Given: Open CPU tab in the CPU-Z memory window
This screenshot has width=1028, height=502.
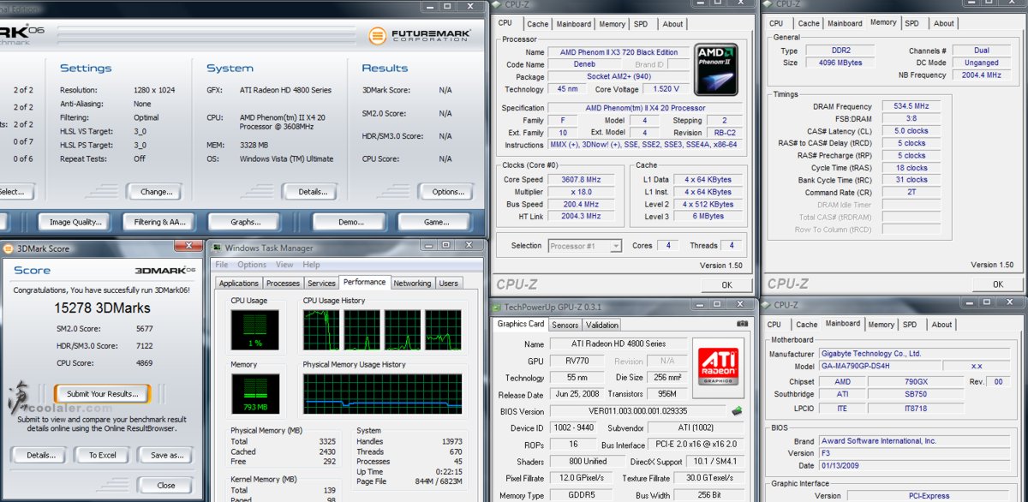Looking at the screenshot, I should (x=776, y=24).
